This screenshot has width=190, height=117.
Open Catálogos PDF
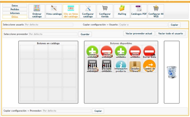[139, 11]
